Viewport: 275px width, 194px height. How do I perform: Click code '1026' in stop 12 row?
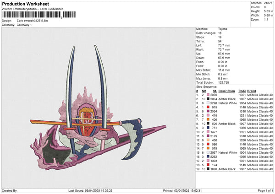click(242, 140)
